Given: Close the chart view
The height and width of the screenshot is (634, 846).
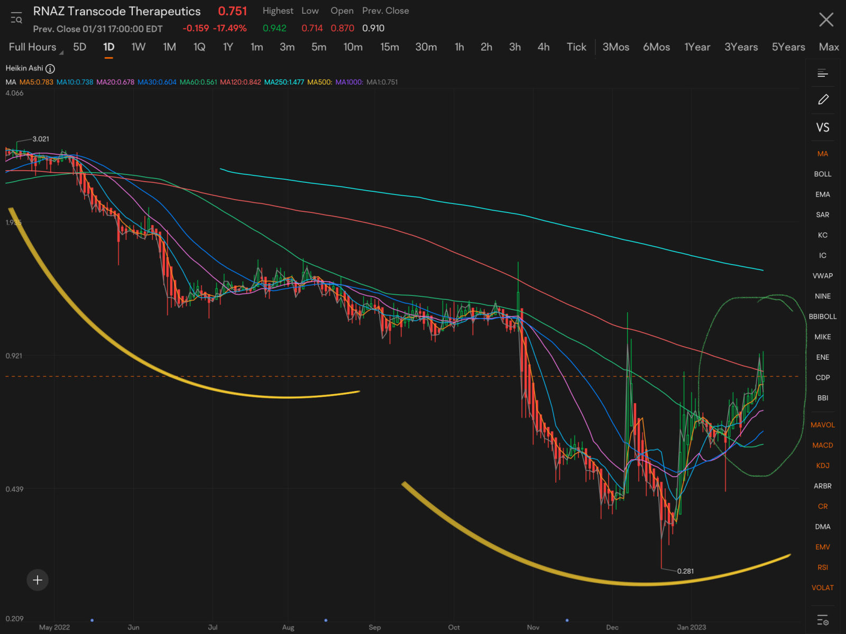Looking at the screenshot, I should click(x=826, y=20).
